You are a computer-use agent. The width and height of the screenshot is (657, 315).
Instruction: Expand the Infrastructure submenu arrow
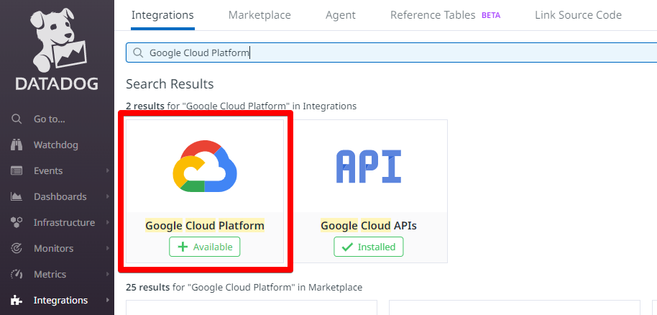pos(108,222)
